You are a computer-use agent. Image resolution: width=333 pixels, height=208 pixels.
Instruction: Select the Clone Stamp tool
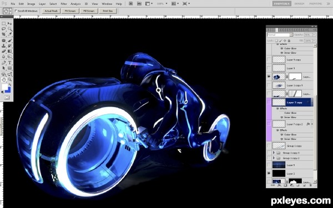point(4,45)
